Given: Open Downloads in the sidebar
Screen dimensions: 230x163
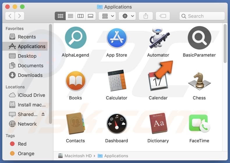Looking at the screenshot, I should [x=25, y=75].
